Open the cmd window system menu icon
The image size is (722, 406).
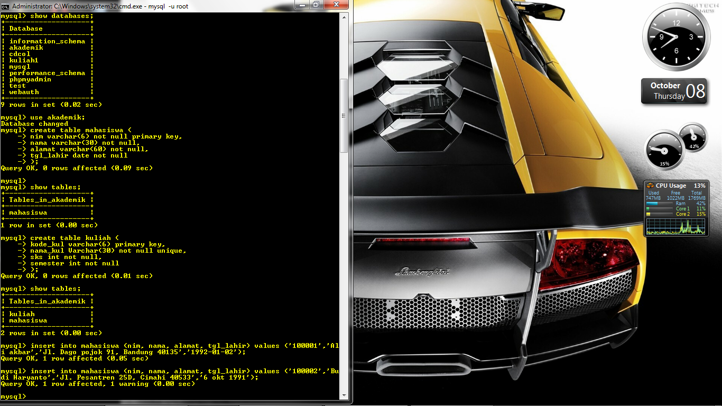pos(5,6)
